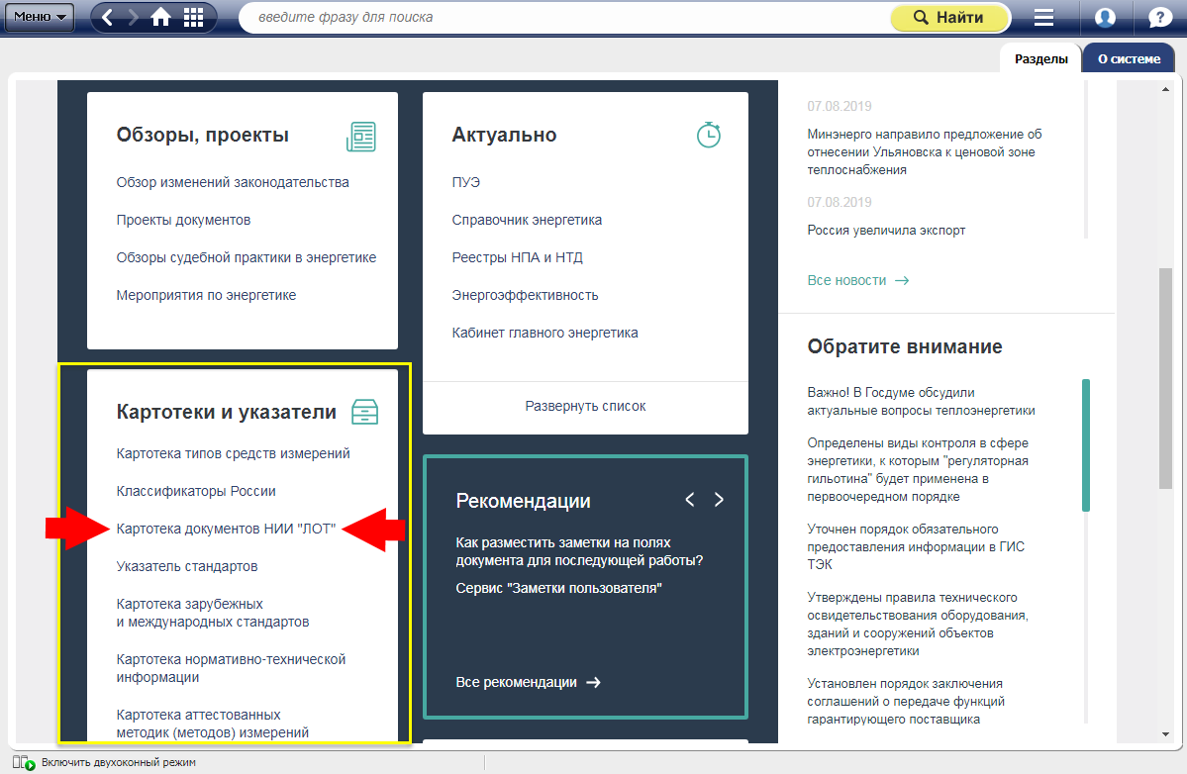Switch to the О системе tab

coord(1129,59)
